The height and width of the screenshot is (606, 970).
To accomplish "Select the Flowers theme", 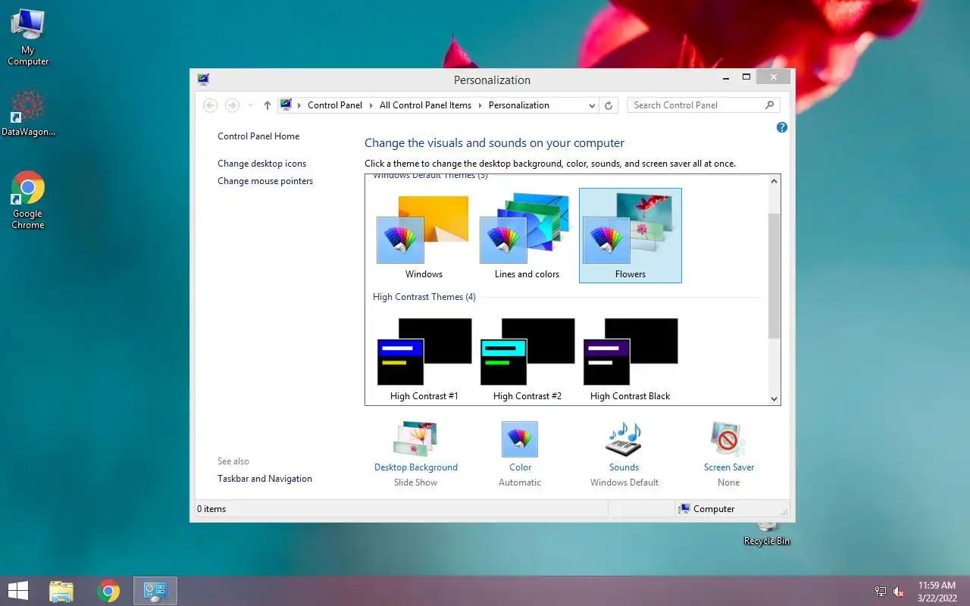I will pos(630,236).
